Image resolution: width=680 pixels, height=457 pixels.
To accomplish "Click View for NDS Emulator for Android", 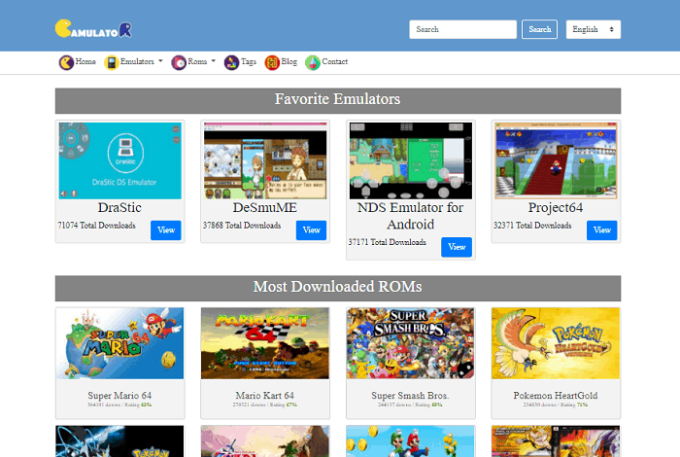I will click(457, 247).
